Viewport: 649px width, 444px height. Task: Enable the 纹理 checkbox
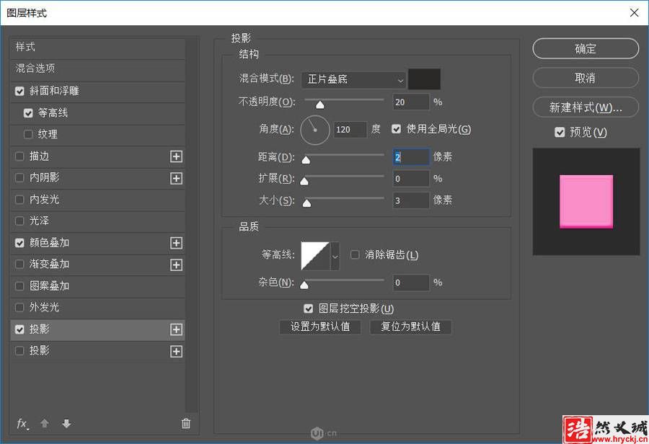click(x=28, y=135)
